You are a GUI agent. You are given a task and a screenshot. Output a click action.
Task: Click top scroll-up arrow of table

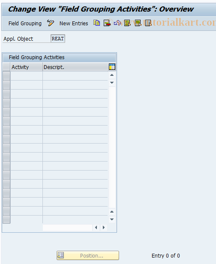[112, 75]
